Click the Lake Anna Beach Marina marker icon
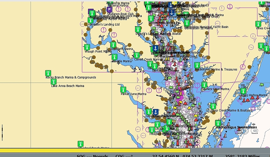The image size is (270, 157). [54, 82]
